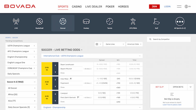Screen dimensions: 196x110
Task: Click the Bet Slip empty list icon
Action: point(172,94)
